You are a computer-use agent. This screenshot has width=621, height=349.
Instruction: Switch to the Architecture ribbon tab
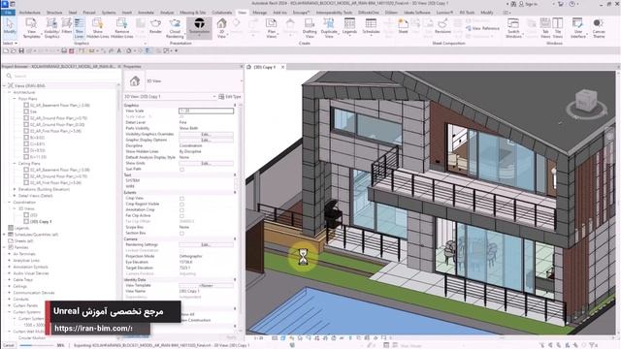point(30,13)
